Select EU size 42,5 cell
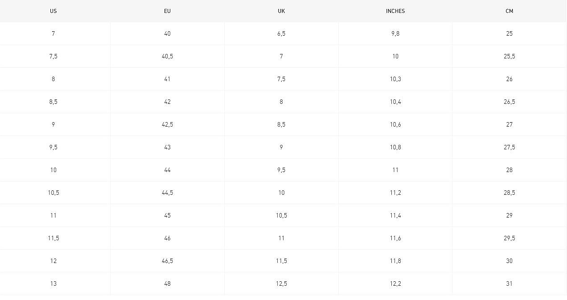Viewport: 567px width, 300px height. pyautogui.click(x=167, y=125)
